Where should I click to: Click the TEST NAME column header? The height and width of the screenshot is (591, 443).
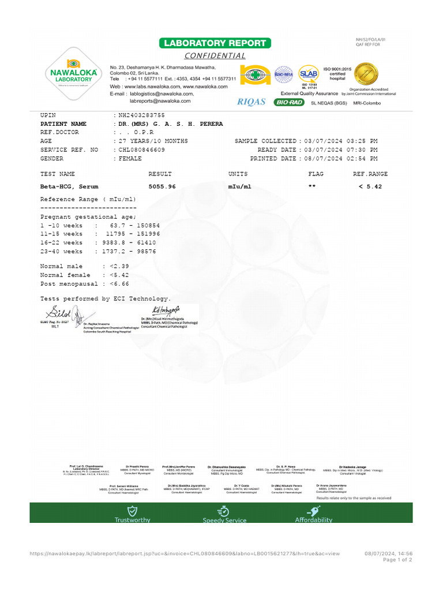(58, 174)
